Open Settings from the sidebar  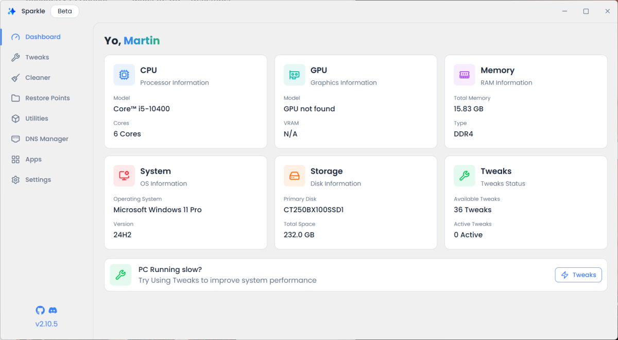point(38,180)
